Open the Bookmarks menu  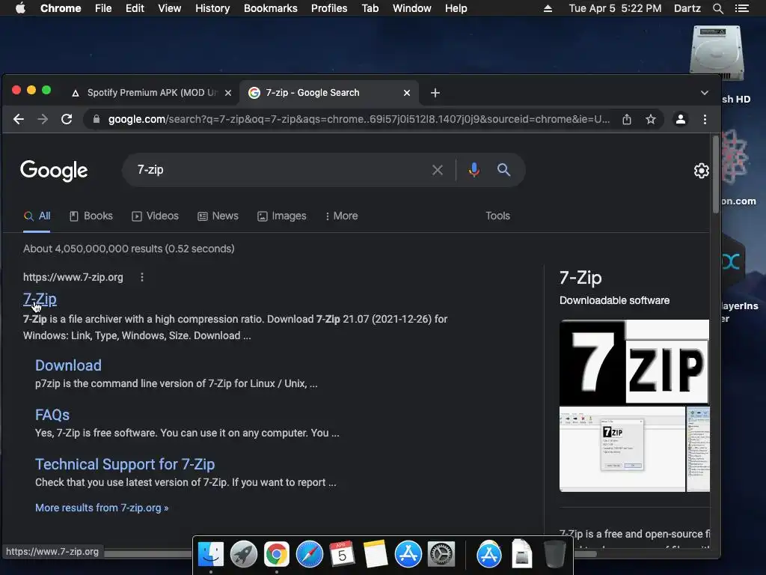[271, 8]
